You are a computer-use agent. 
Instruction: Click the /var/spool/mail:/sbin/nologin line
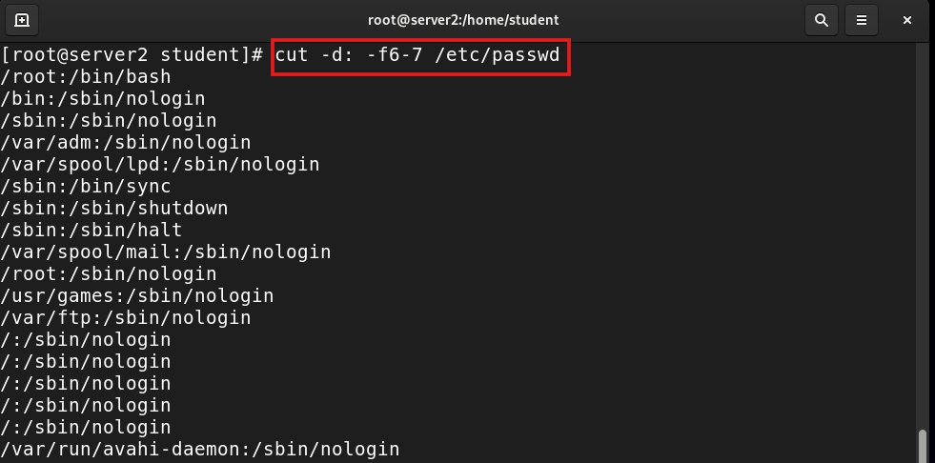coord(166,252)
